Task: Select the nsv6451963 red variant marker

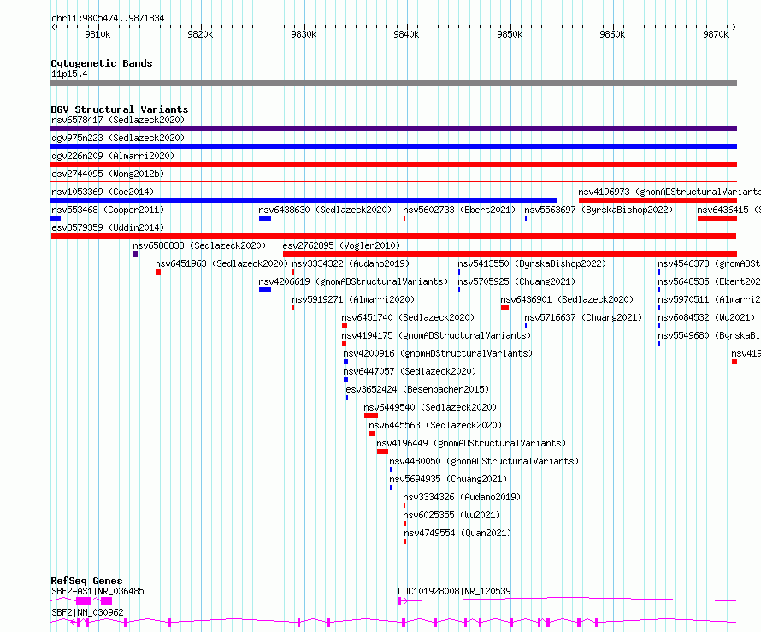Action: coord(158,272)
